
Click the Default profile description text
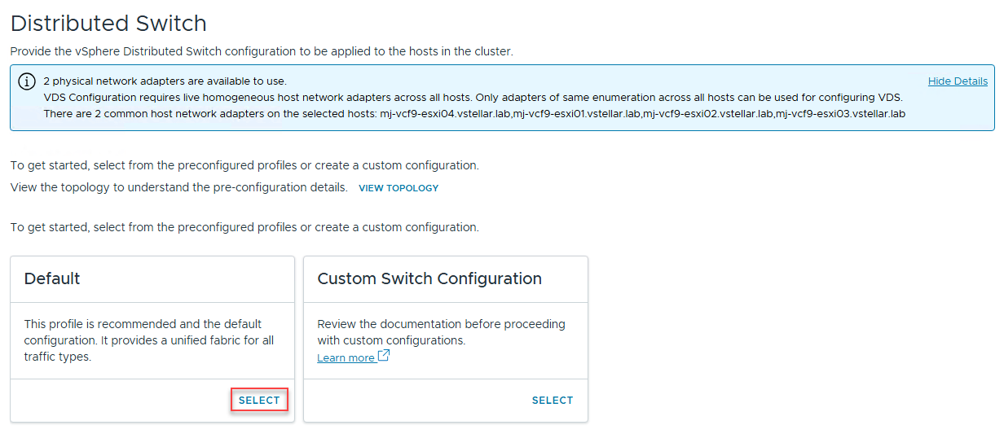tap(149, 340)
